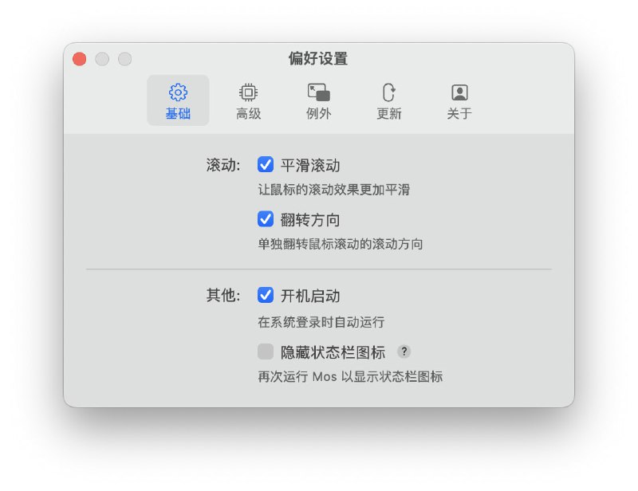Click the question mark help button
Viewport: 638px width, 491px height.
pos(404,352)
